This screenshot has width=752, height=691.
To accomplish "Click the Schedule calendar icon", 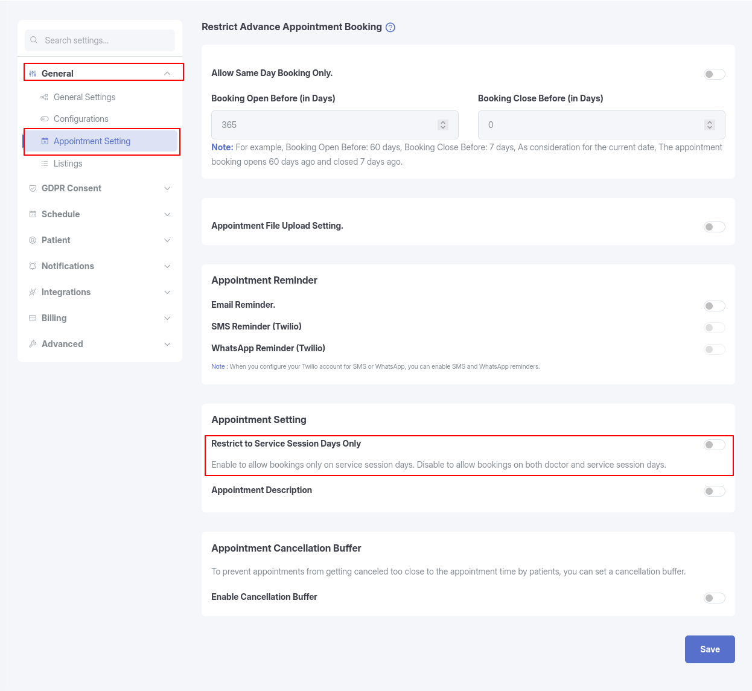I will (x=33, y=214).
